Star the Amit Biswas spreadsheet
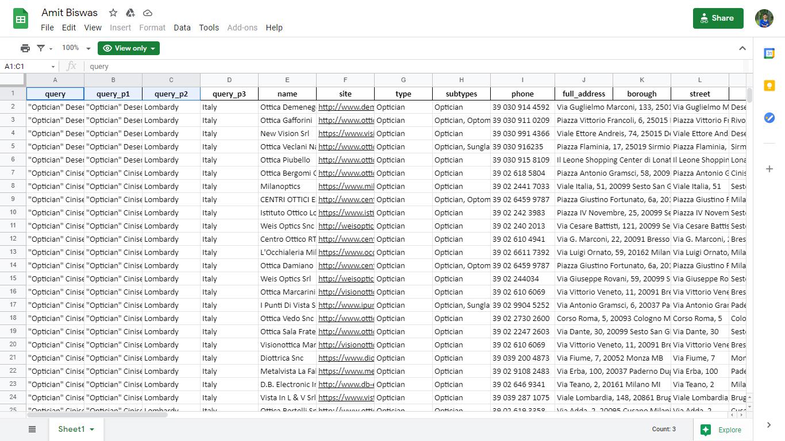The image size is (785, 441). pos(113,13)
